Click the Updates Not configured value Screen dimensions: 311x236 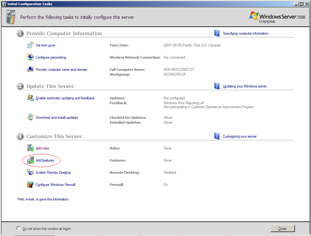coord(174,98)
